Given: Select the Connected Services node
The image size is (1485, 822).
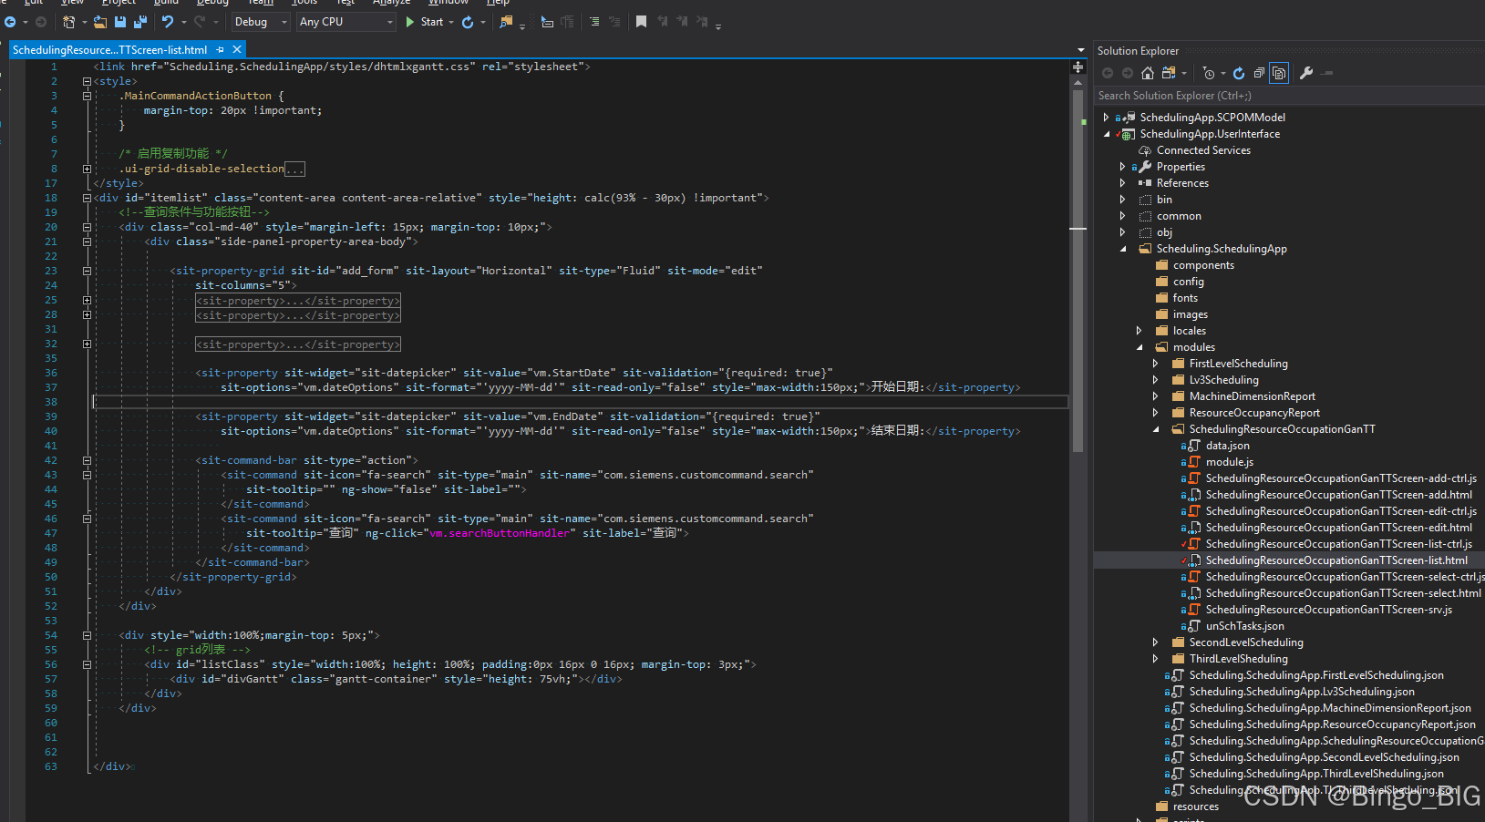Looking at the screenshot, I should tap(1203, 150).
